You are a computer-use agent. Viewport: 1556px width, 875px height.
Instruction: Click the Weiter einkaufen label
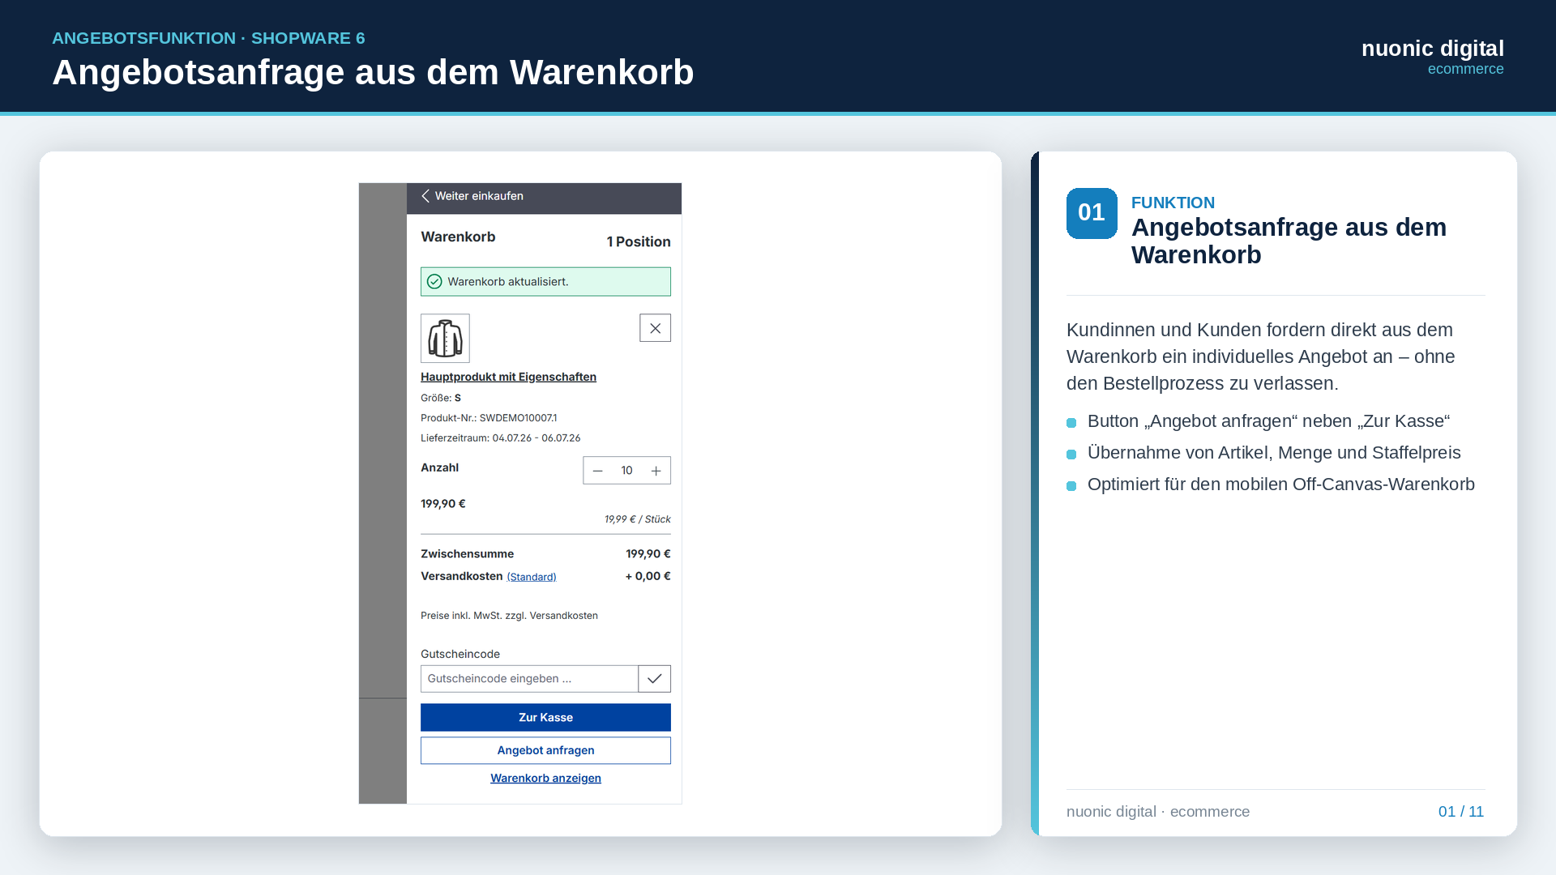point(479,196)
